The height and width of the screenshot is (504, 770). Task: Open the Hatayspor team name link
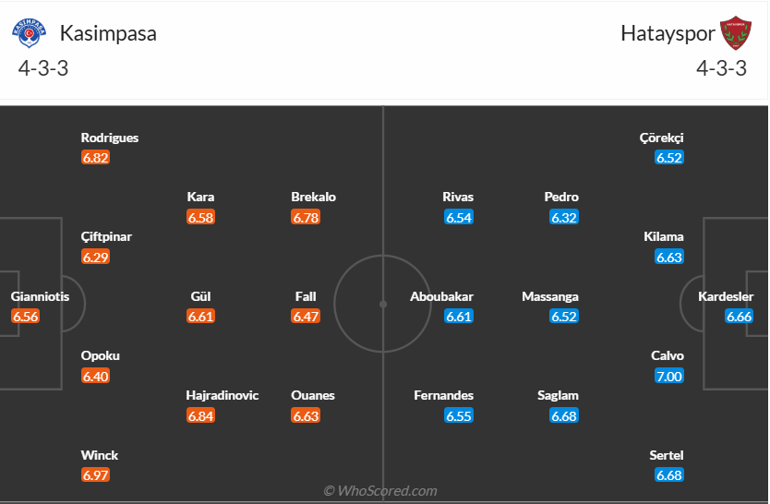(x=668, y=33)
